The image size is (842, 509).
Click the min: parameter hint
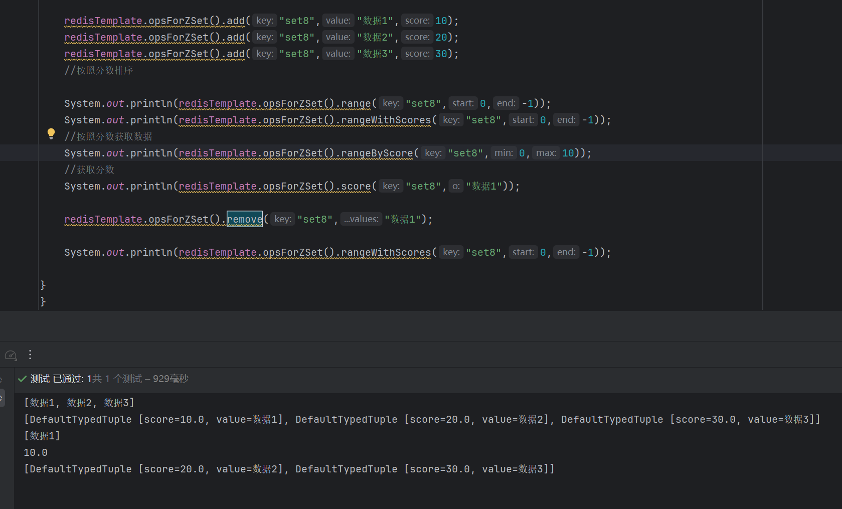click(x=503, y=153)
